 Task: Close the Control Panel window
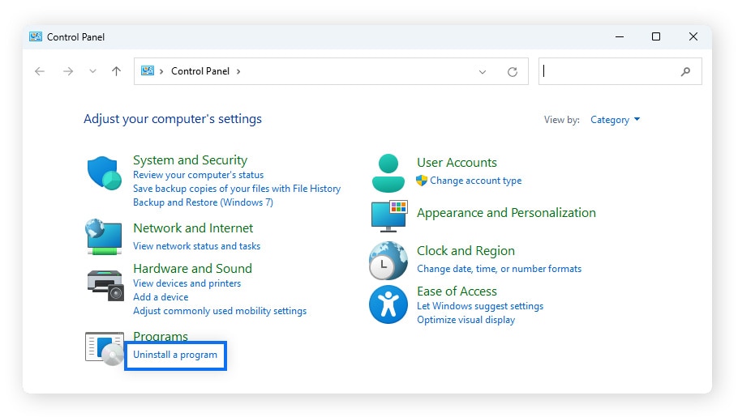coord(693,36)
